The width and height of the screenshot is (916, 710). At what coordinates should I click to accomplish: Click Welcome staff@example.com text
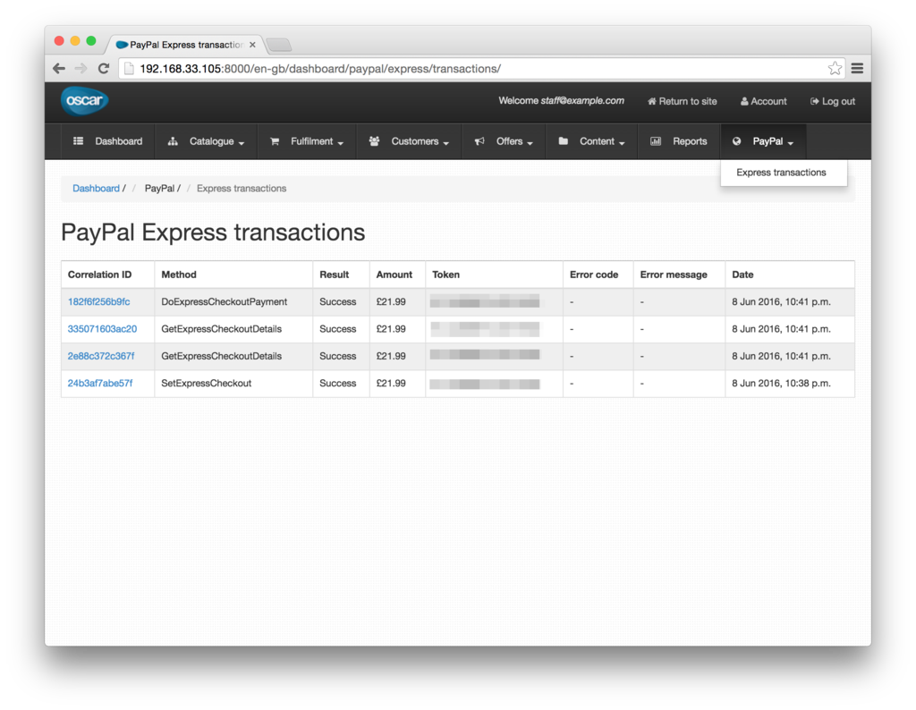pyautogui.click(x=561, y=100)
